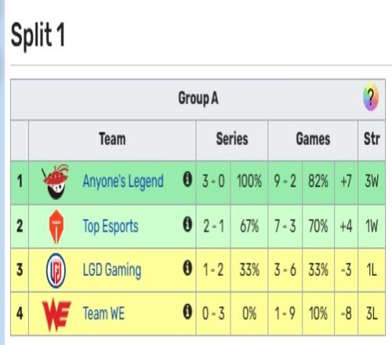Open info icon beside Team WE

[x=187, y=311]
